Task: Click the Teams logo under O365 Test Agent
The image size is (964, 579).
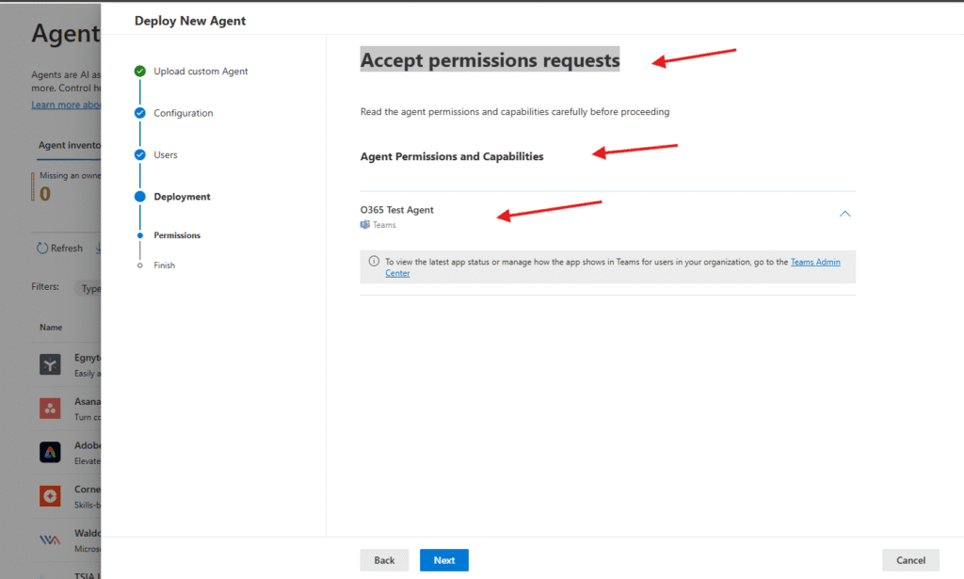Action: point(365,225)
